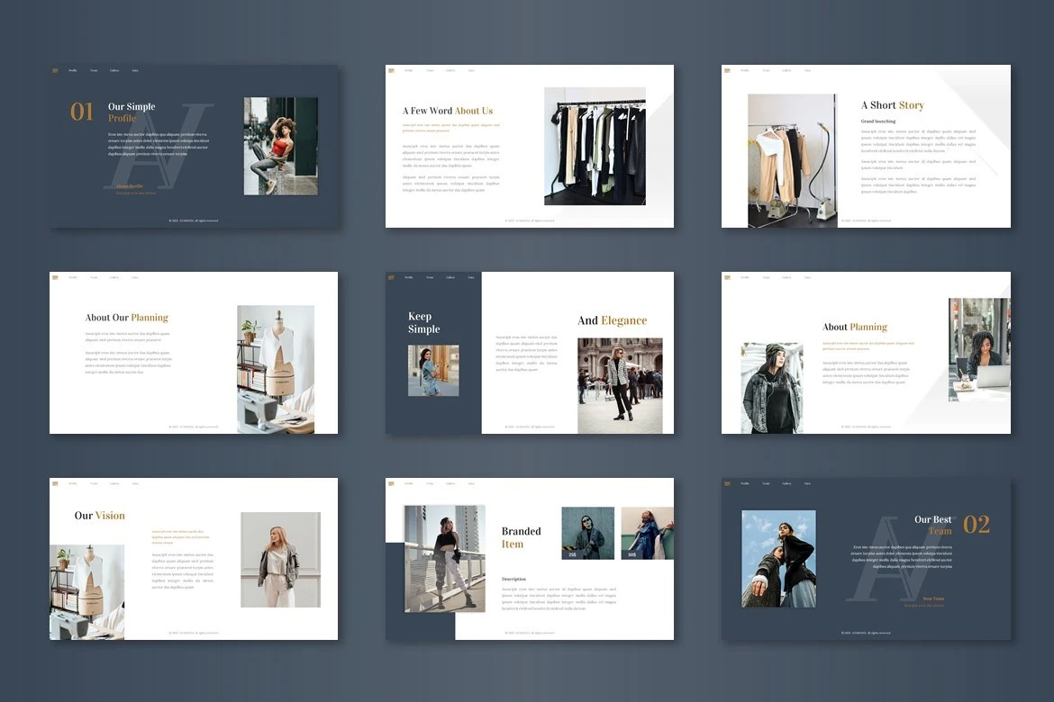
Task: Choose Data menu item on Branded Item slide
Action: (x=471, y=483)
